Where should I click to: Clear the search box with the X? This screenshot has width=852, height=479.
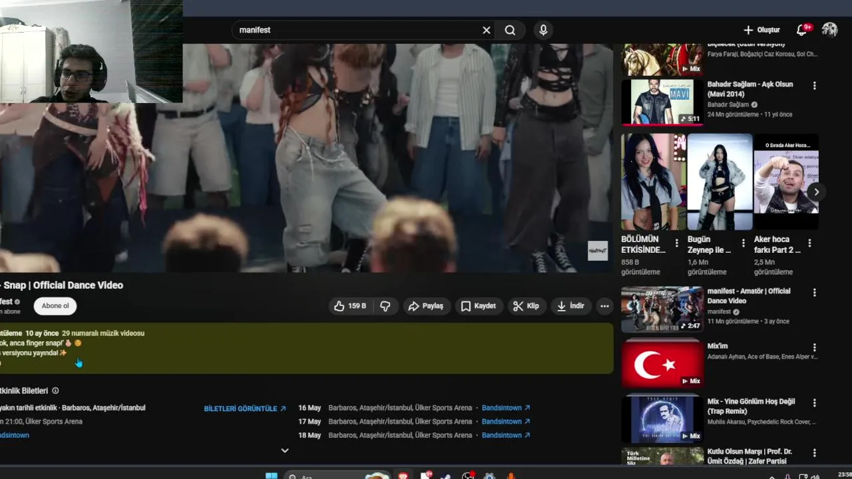pyautogui.click(x=487, y=30)
